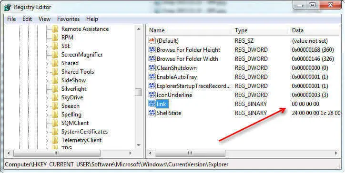Expand the Shared Tools key
The image size is (345, 173).
pyautogui.click(x=47, y=72)
